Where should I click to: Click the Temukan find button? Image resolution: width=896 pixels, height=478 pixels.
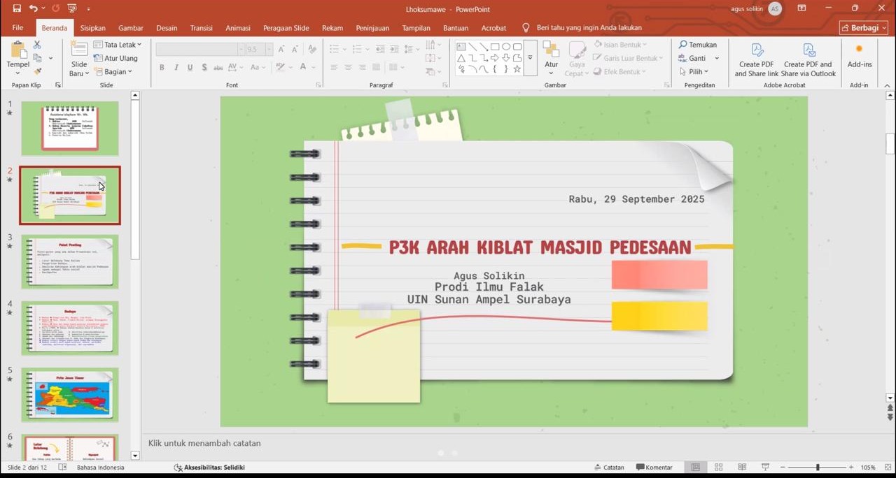[x=697, y=45]
